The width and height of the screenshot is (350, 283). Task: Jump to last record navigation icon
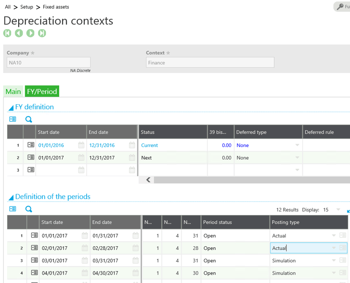42,33
